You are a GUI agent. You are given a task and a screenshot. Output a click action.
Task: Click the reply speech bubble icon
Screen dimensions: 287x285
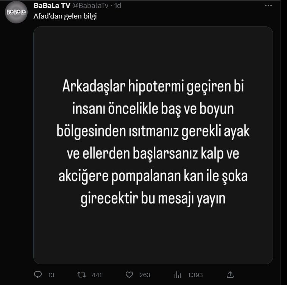tap(37, 275)
